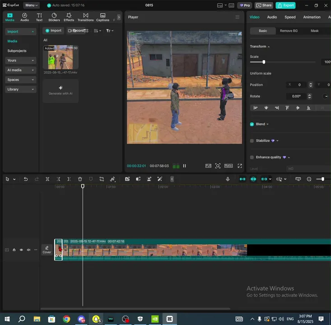Toggle Full quality preview button
This screenshot has height=325, width=331.
[x=208, y=166]
